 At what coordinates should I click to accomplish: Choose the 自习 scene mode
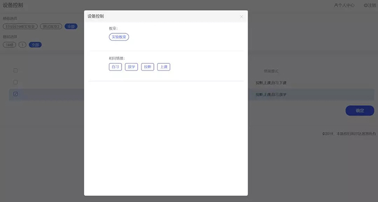tap(115, 67)
